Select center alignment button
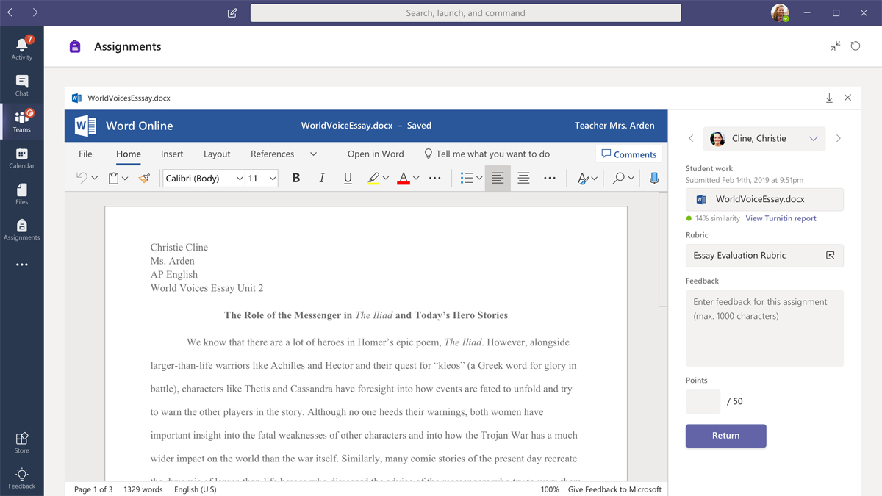The image size is (882, 496). coord(523,178)
